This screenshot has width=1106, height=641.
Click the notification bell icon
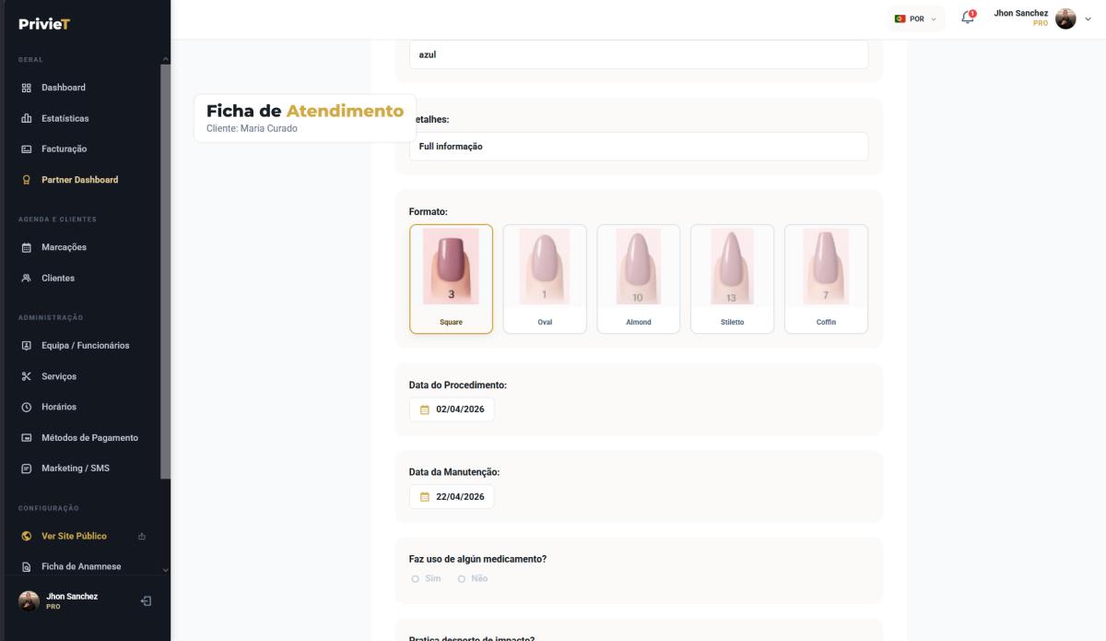click(967, 18)
